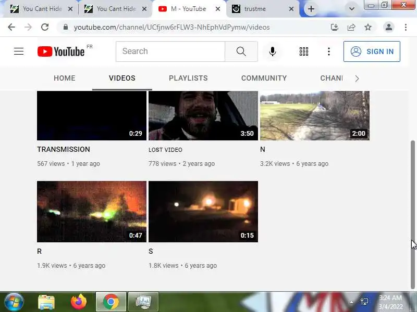
Task: Open the thumbnail of video S
Action: (x=203, y=212)
